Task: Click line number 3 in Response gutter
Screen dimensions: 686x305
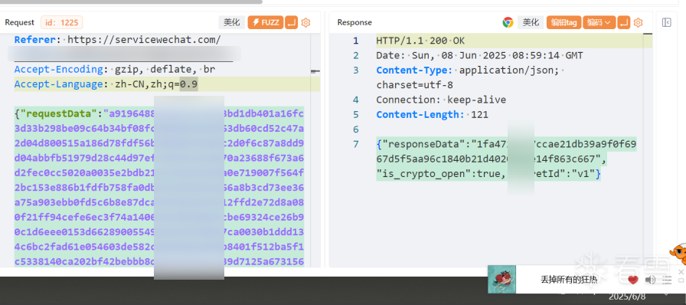Action: tap(356, 70)
